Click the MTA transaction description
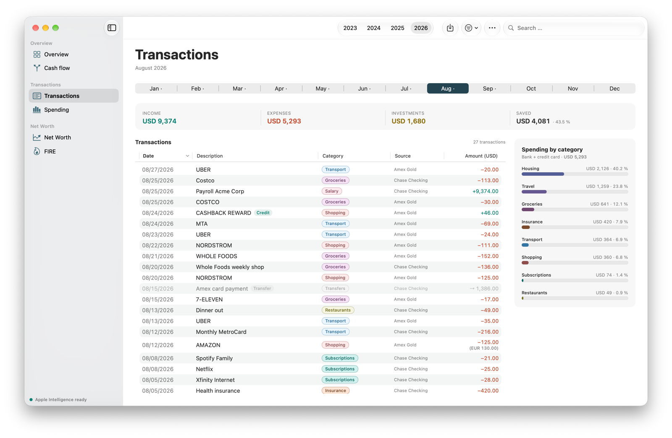 (x=202, y=224)
